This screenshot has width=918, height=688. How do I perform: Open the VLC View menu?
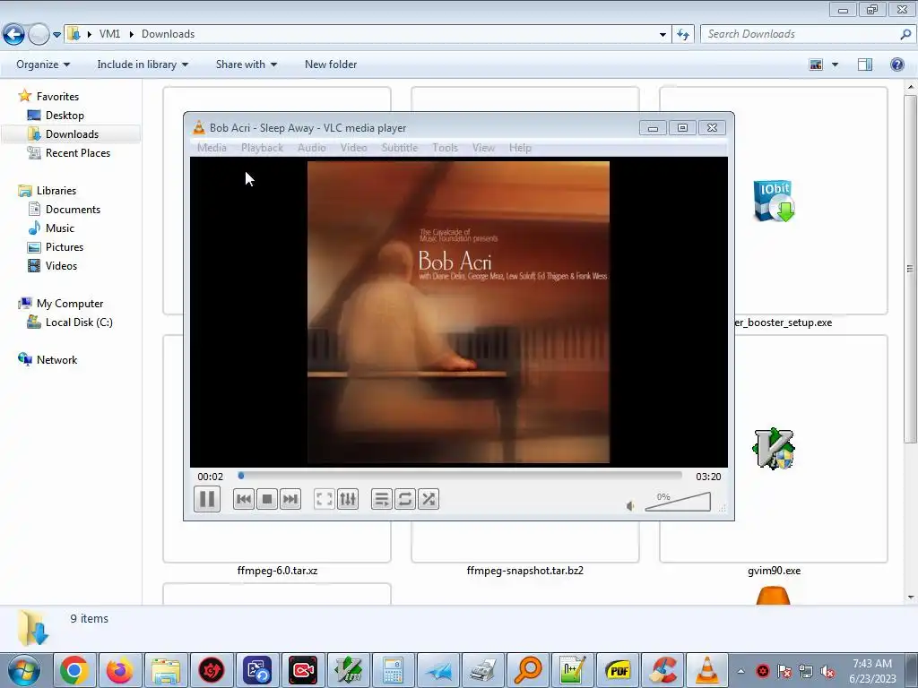483,148
